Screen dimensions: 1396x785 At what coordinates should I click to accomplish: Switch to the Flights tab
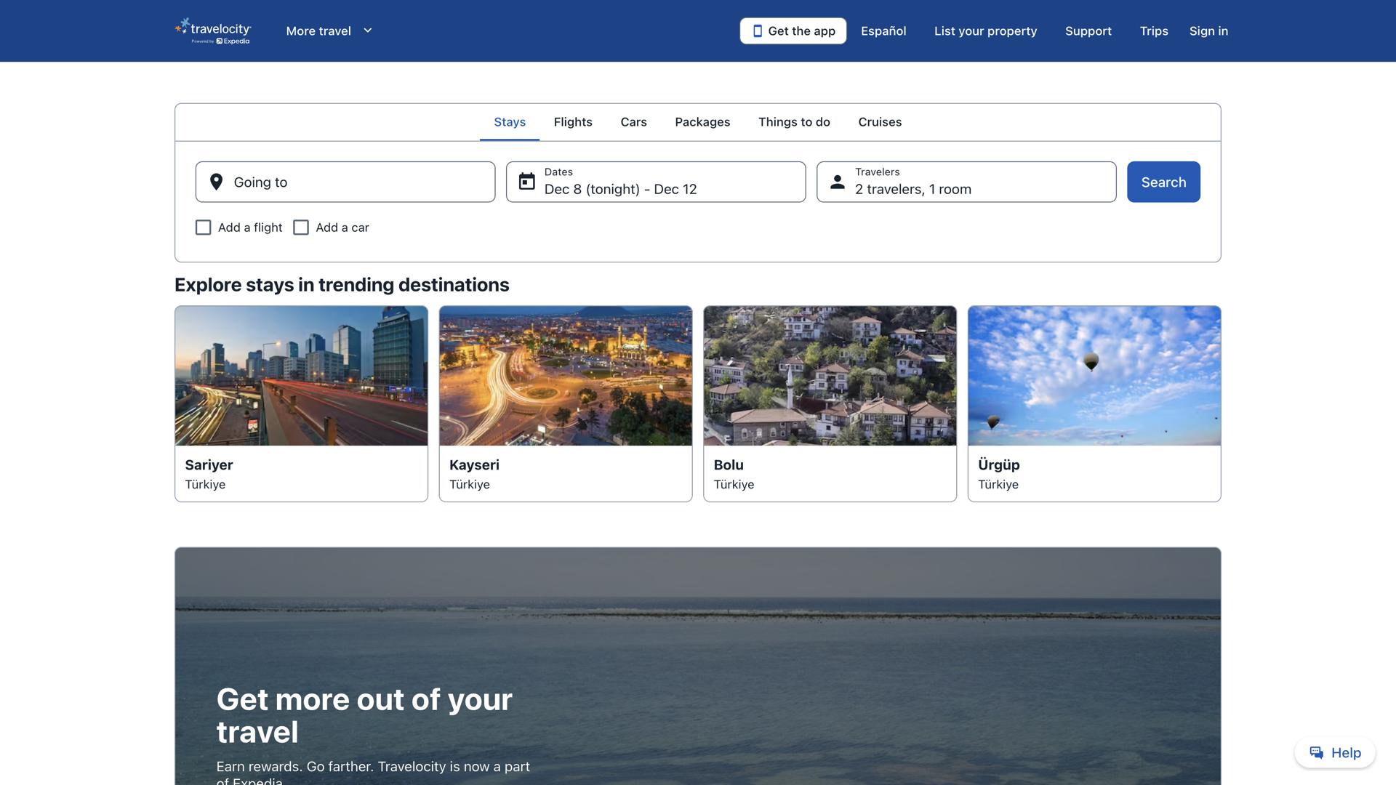[x=573, y=121]
